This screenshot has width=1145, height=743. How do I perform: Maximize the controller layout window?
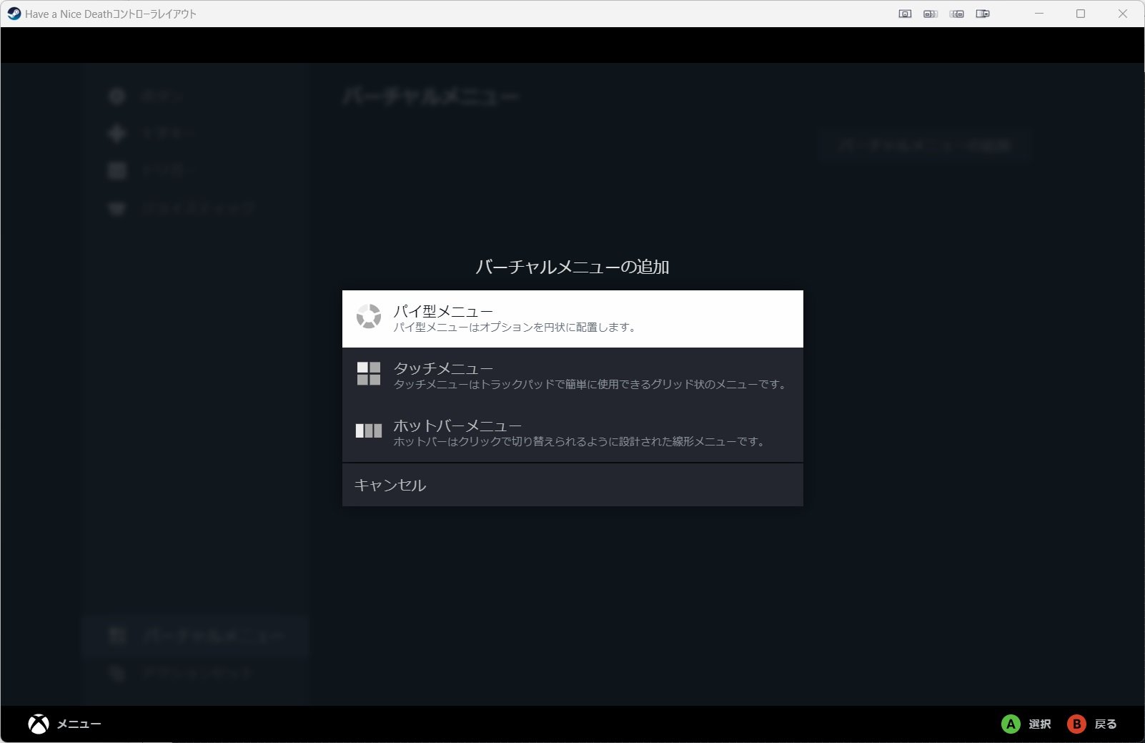pyautogui.click(x=1081, y=14)
